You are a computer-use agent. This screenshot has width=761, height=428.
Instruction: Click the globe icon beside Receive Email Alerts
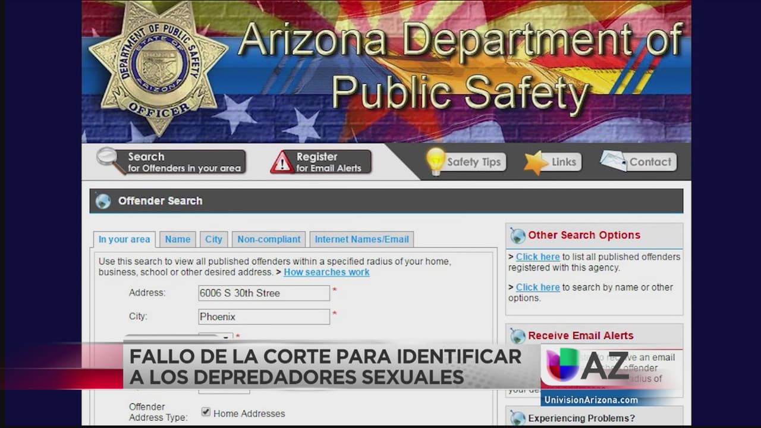click(x=517, y=336)
